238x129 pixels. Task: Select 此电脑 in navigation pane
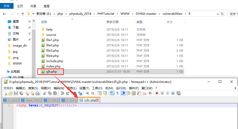[15, 71]
